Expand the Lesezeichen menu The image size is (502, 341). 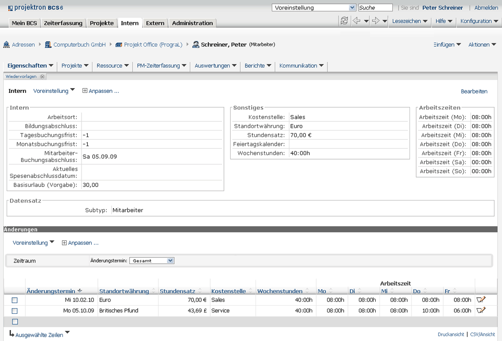coord(410,21)
